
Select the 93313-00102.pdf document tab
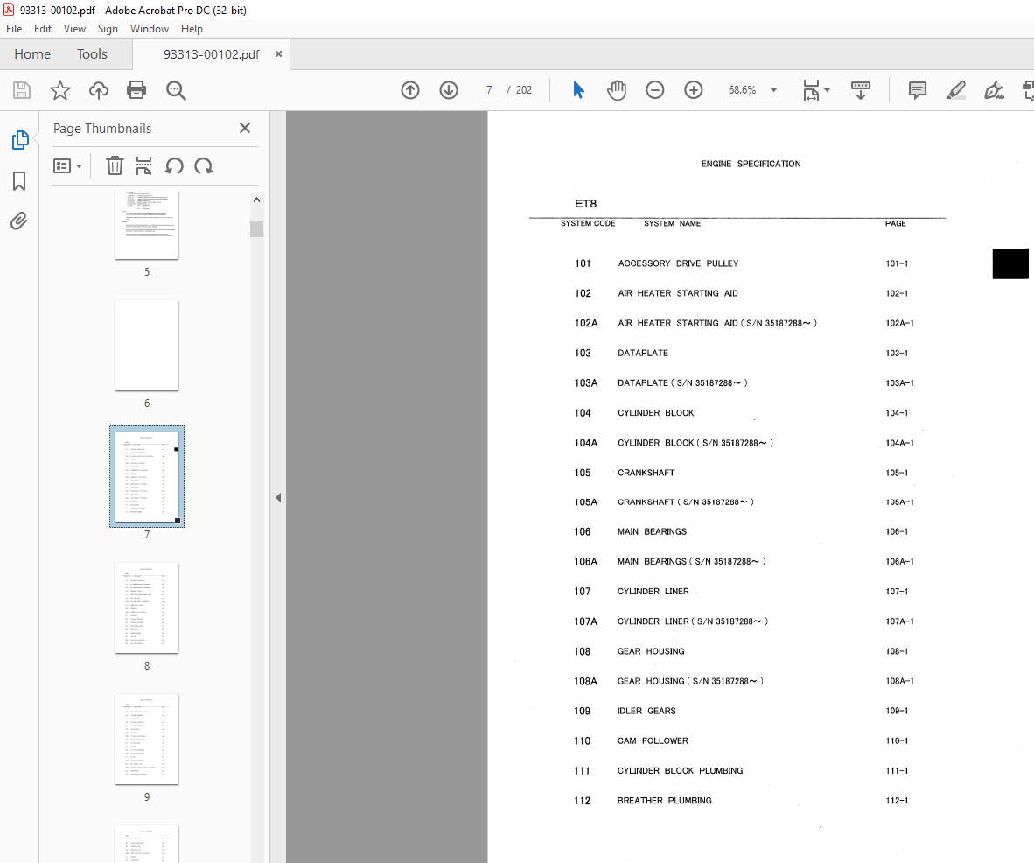click(211, 54)
